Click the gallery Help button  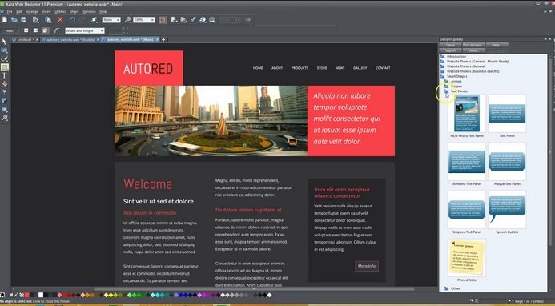[x=497, y=45]
